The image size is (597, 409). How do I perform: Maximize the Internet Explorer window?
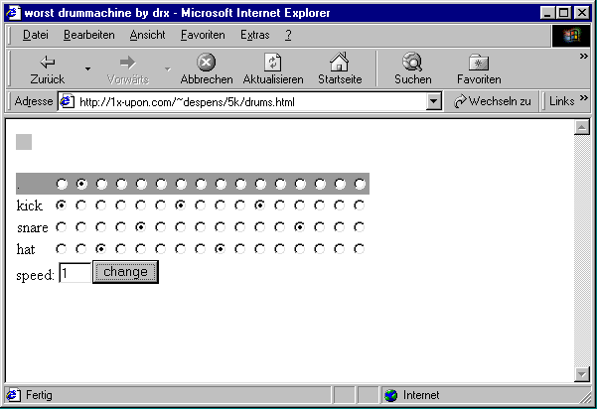coord(563,13)
